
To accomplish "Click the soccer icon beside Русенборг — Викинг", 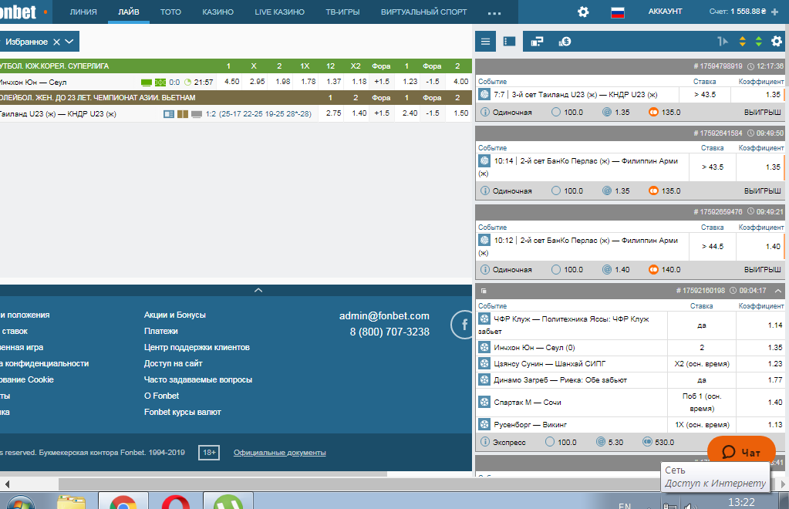I will tap(484, 424).
